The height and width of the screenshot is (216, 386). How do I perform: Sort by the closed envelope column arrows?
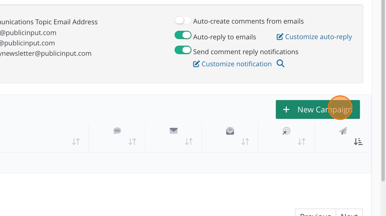[x=189, y=142]
